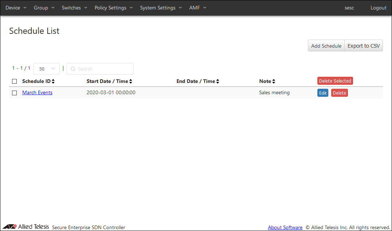Edit the March Events schedule
The width and height of the screenshot is (392, 231).
coord(322,93)
